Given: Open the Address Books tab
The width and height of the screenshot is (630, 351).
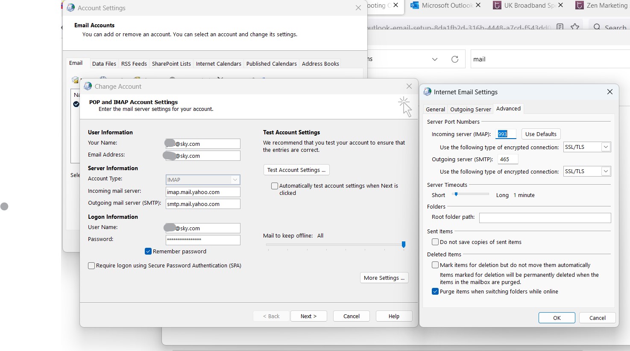Looking at the screenshot, I should pyautogui.click(x=320, y=64).
